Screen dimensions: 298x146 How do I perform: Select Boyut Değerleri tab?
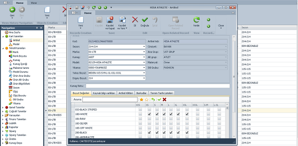click(x=81, y=93)
